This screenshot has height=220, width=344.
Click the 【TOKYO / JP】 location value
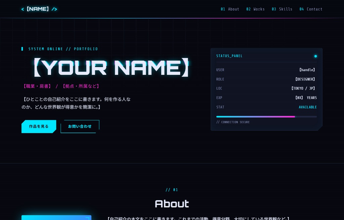click(x=303, y=89)
